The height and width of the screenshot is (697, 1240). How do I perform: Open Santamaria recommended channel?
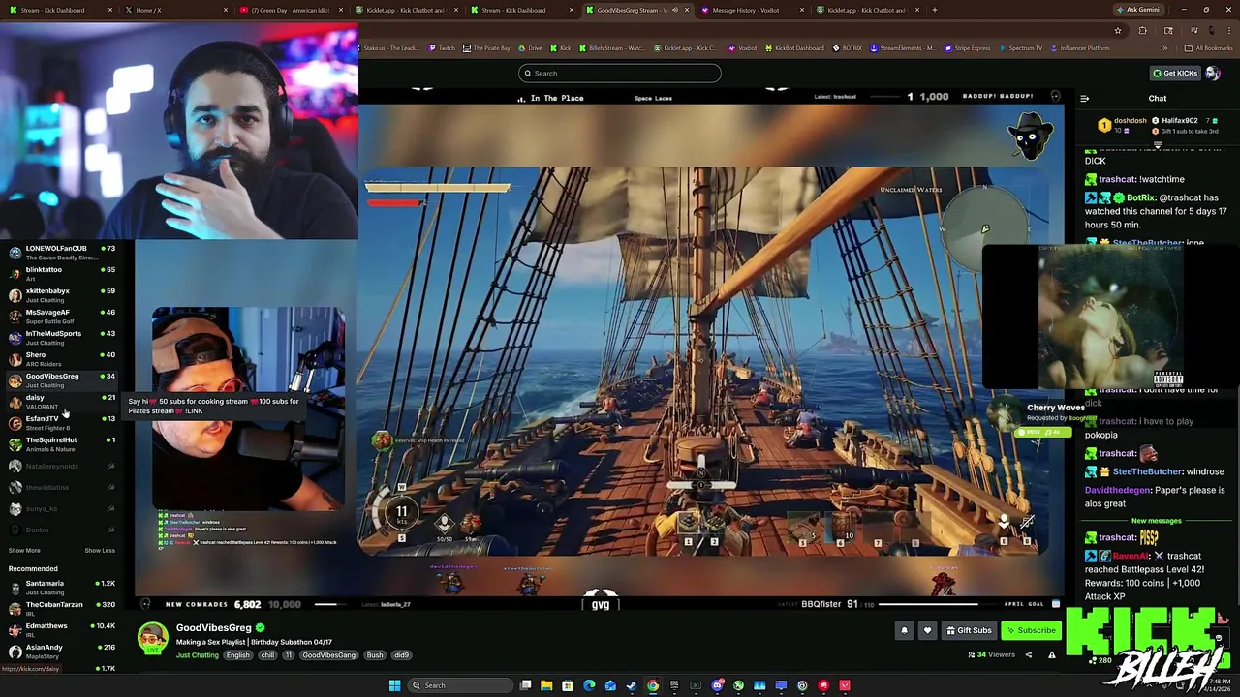[x=61, y=587]
